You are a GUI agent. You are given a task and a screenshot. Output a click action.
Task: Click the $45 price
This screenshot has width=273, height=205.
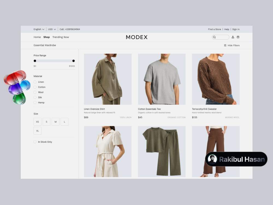coord(140,117)
